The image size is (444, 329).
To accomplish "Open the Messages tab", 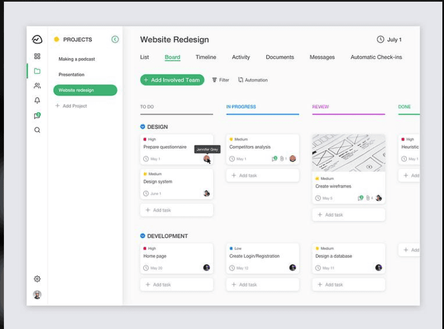I will coord(322,57).
